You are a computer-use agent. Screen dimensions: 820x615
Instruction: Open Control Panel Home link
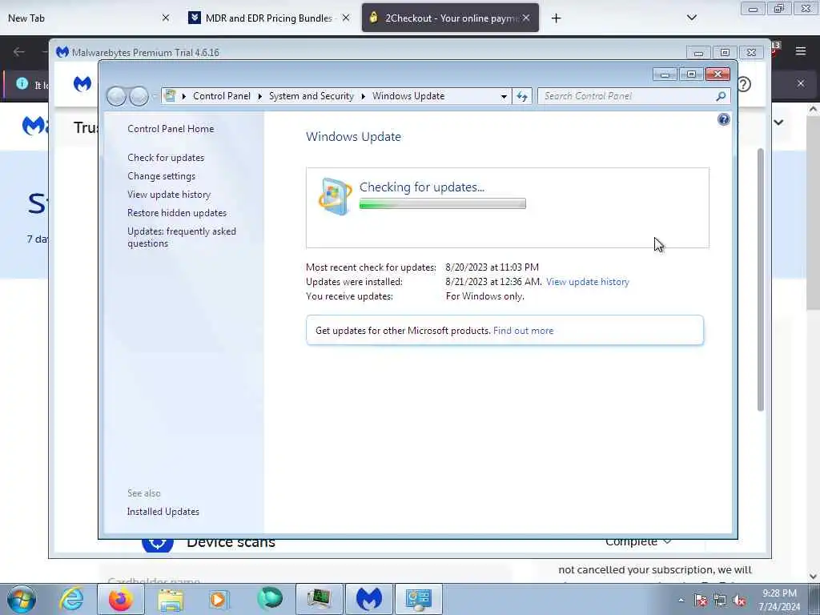(171, 129)
